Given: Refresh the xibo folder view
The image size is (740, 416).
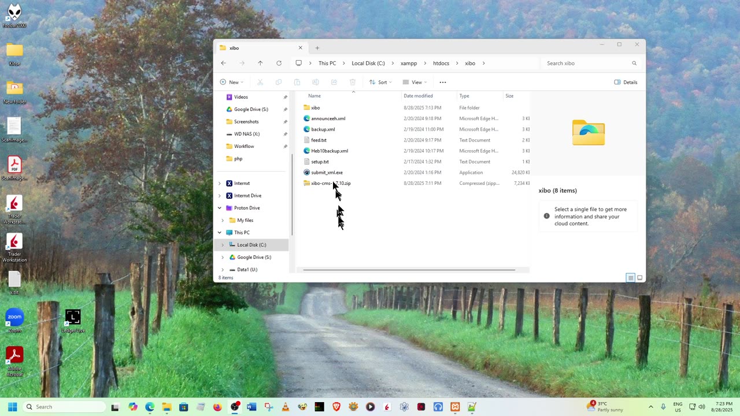Looking at the screenshot, I should [279, 63].
